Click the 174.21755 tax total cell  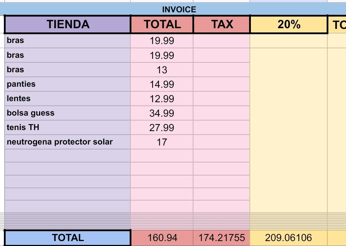click(x=222, y=238)
